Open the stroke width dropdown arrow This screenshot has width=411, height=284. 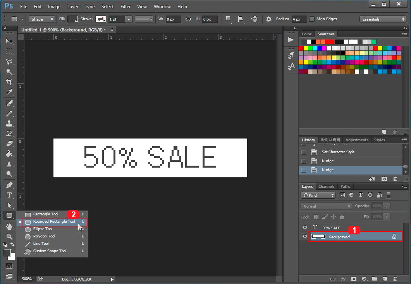pos(129,19)
